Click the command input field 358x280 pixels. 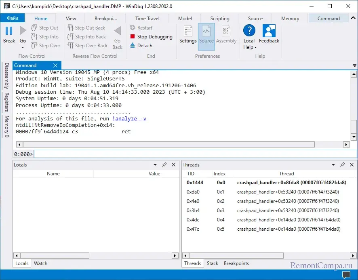coord(195,154)
